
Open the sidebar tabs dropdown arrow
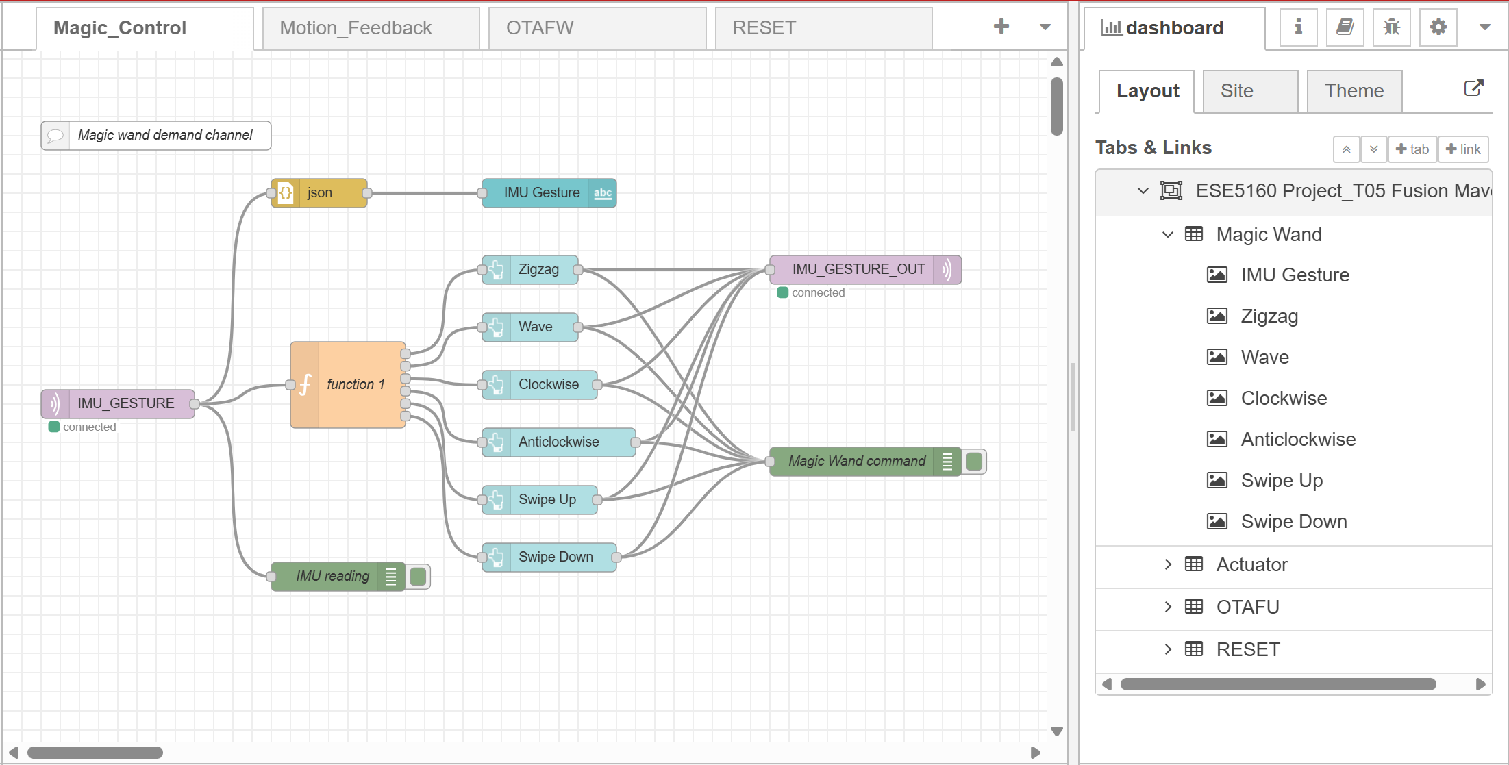click(x=1484, y=27)
